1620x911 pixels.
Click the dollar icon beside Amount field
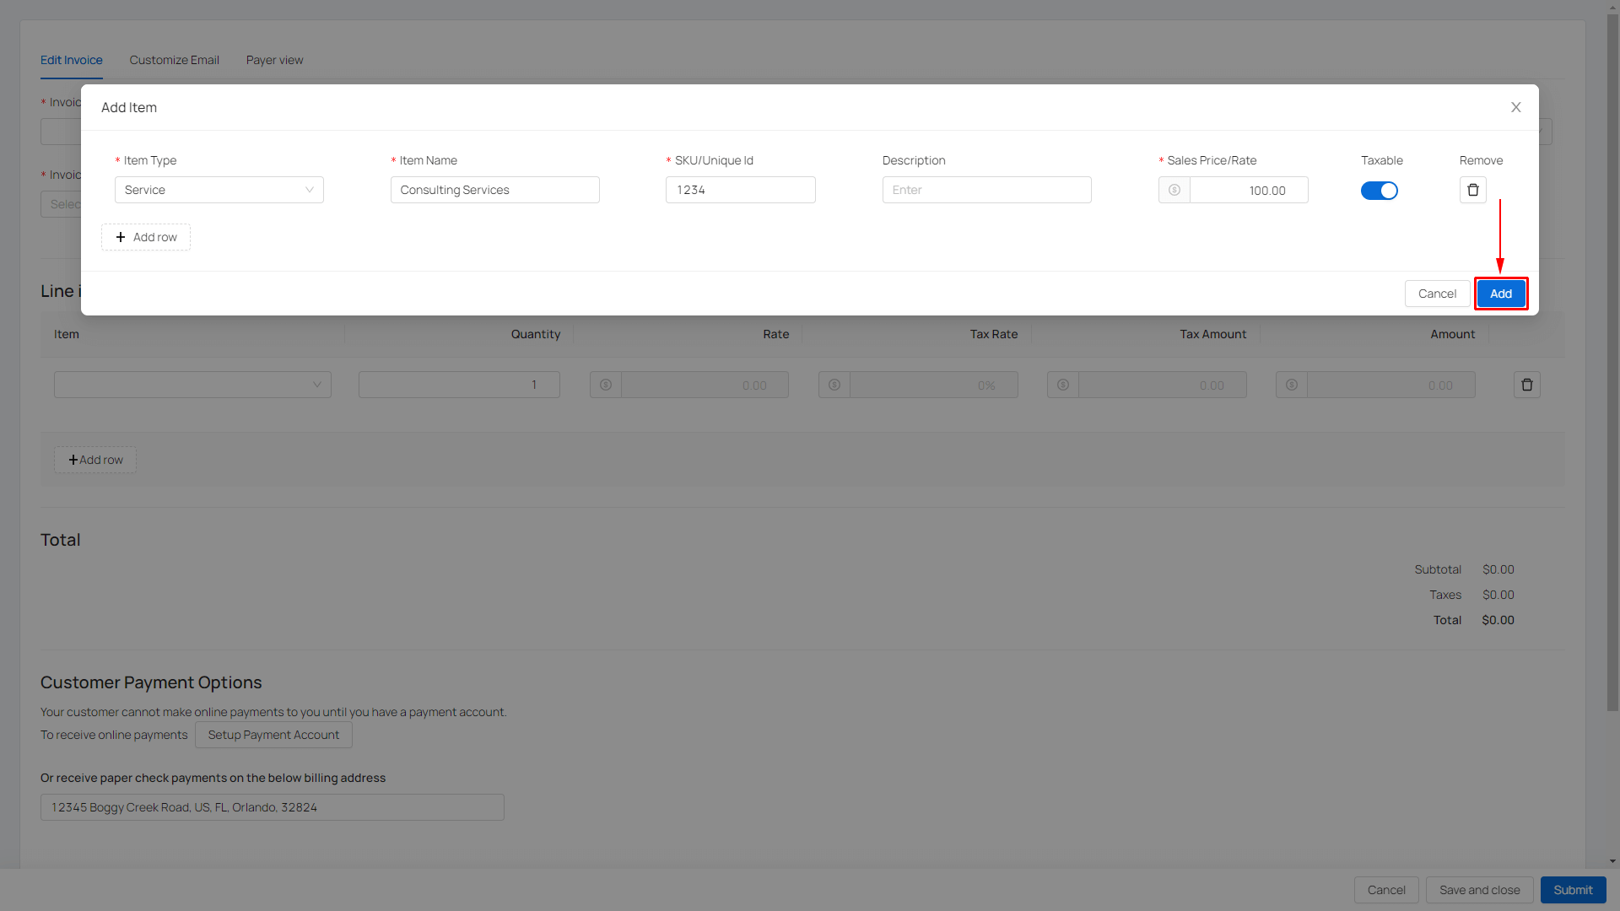coord(1291,385)
